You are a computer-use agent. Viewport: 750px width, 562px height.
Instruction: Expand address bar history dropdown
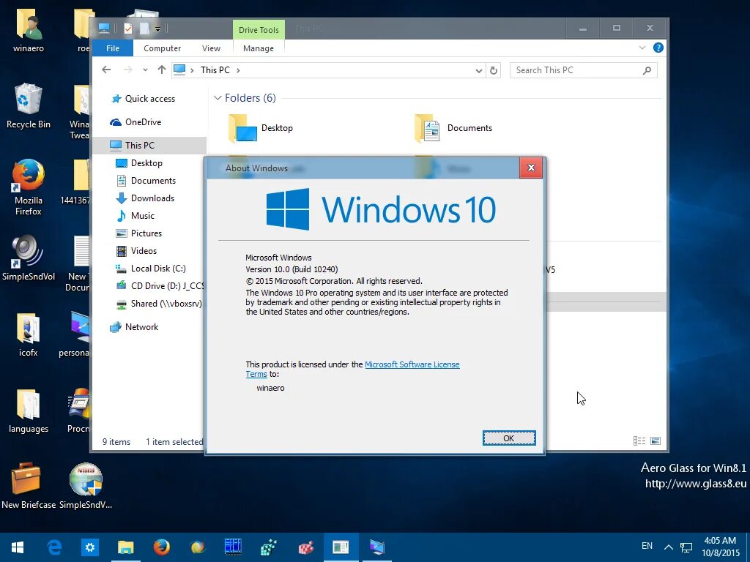pyautogui.click(x=478, y=70)
